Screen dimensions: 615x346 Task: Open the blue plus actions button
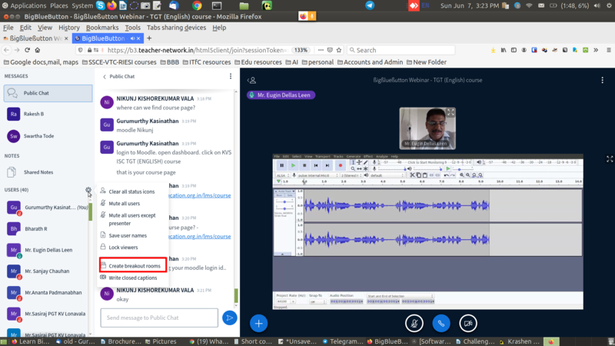pyautogui.click(x=258, y=323)
